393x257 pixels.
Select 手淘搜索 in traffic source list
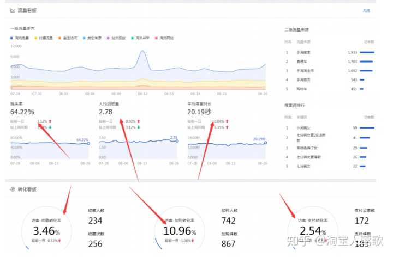(x=304, y=52)
